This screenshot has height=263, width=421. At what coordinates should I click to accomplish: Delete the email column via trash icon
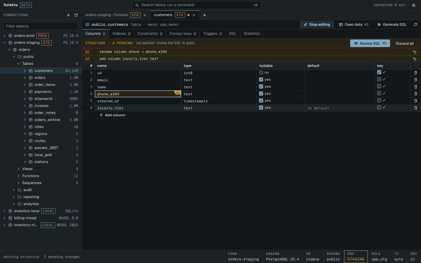point(416,80)
